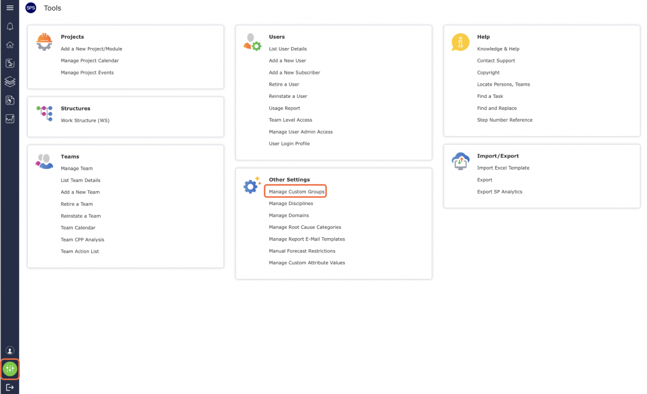
Task: Open Manage Custom Groups
Action: 296,192
